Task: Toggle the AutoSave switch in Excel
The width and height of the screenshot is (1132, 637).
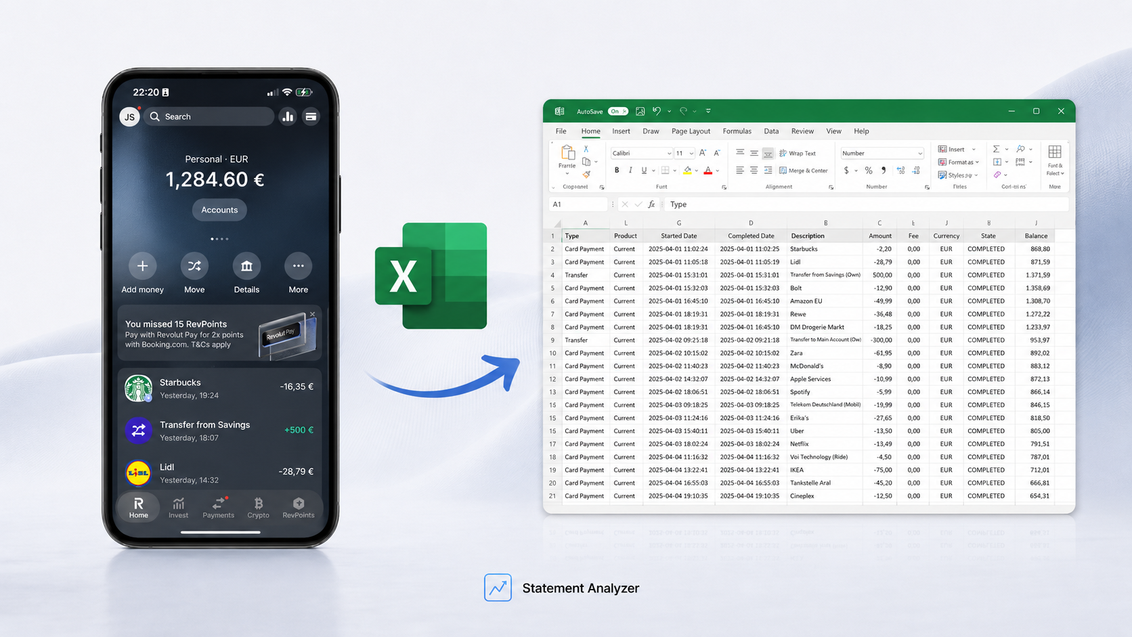Action: [x=617, y=111]
